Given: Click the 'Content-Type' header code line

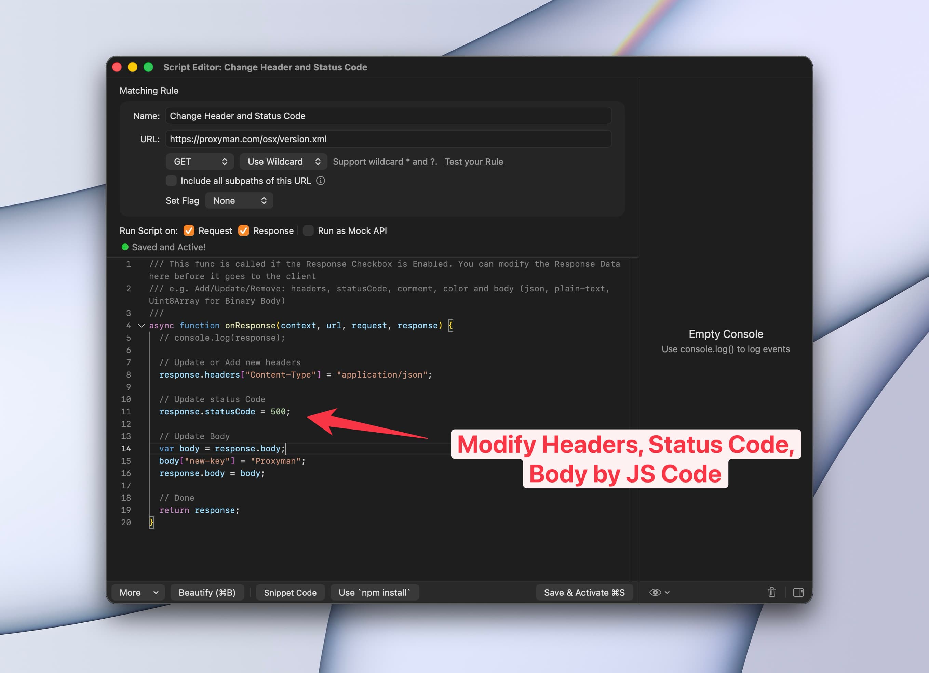Looking at the screenshot, I should pos(295,374).
